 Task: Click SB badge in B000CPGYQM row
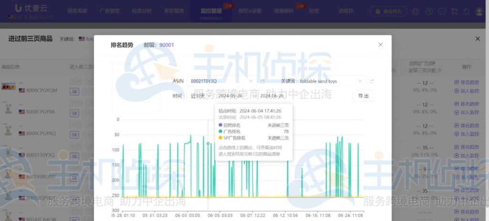74,92
